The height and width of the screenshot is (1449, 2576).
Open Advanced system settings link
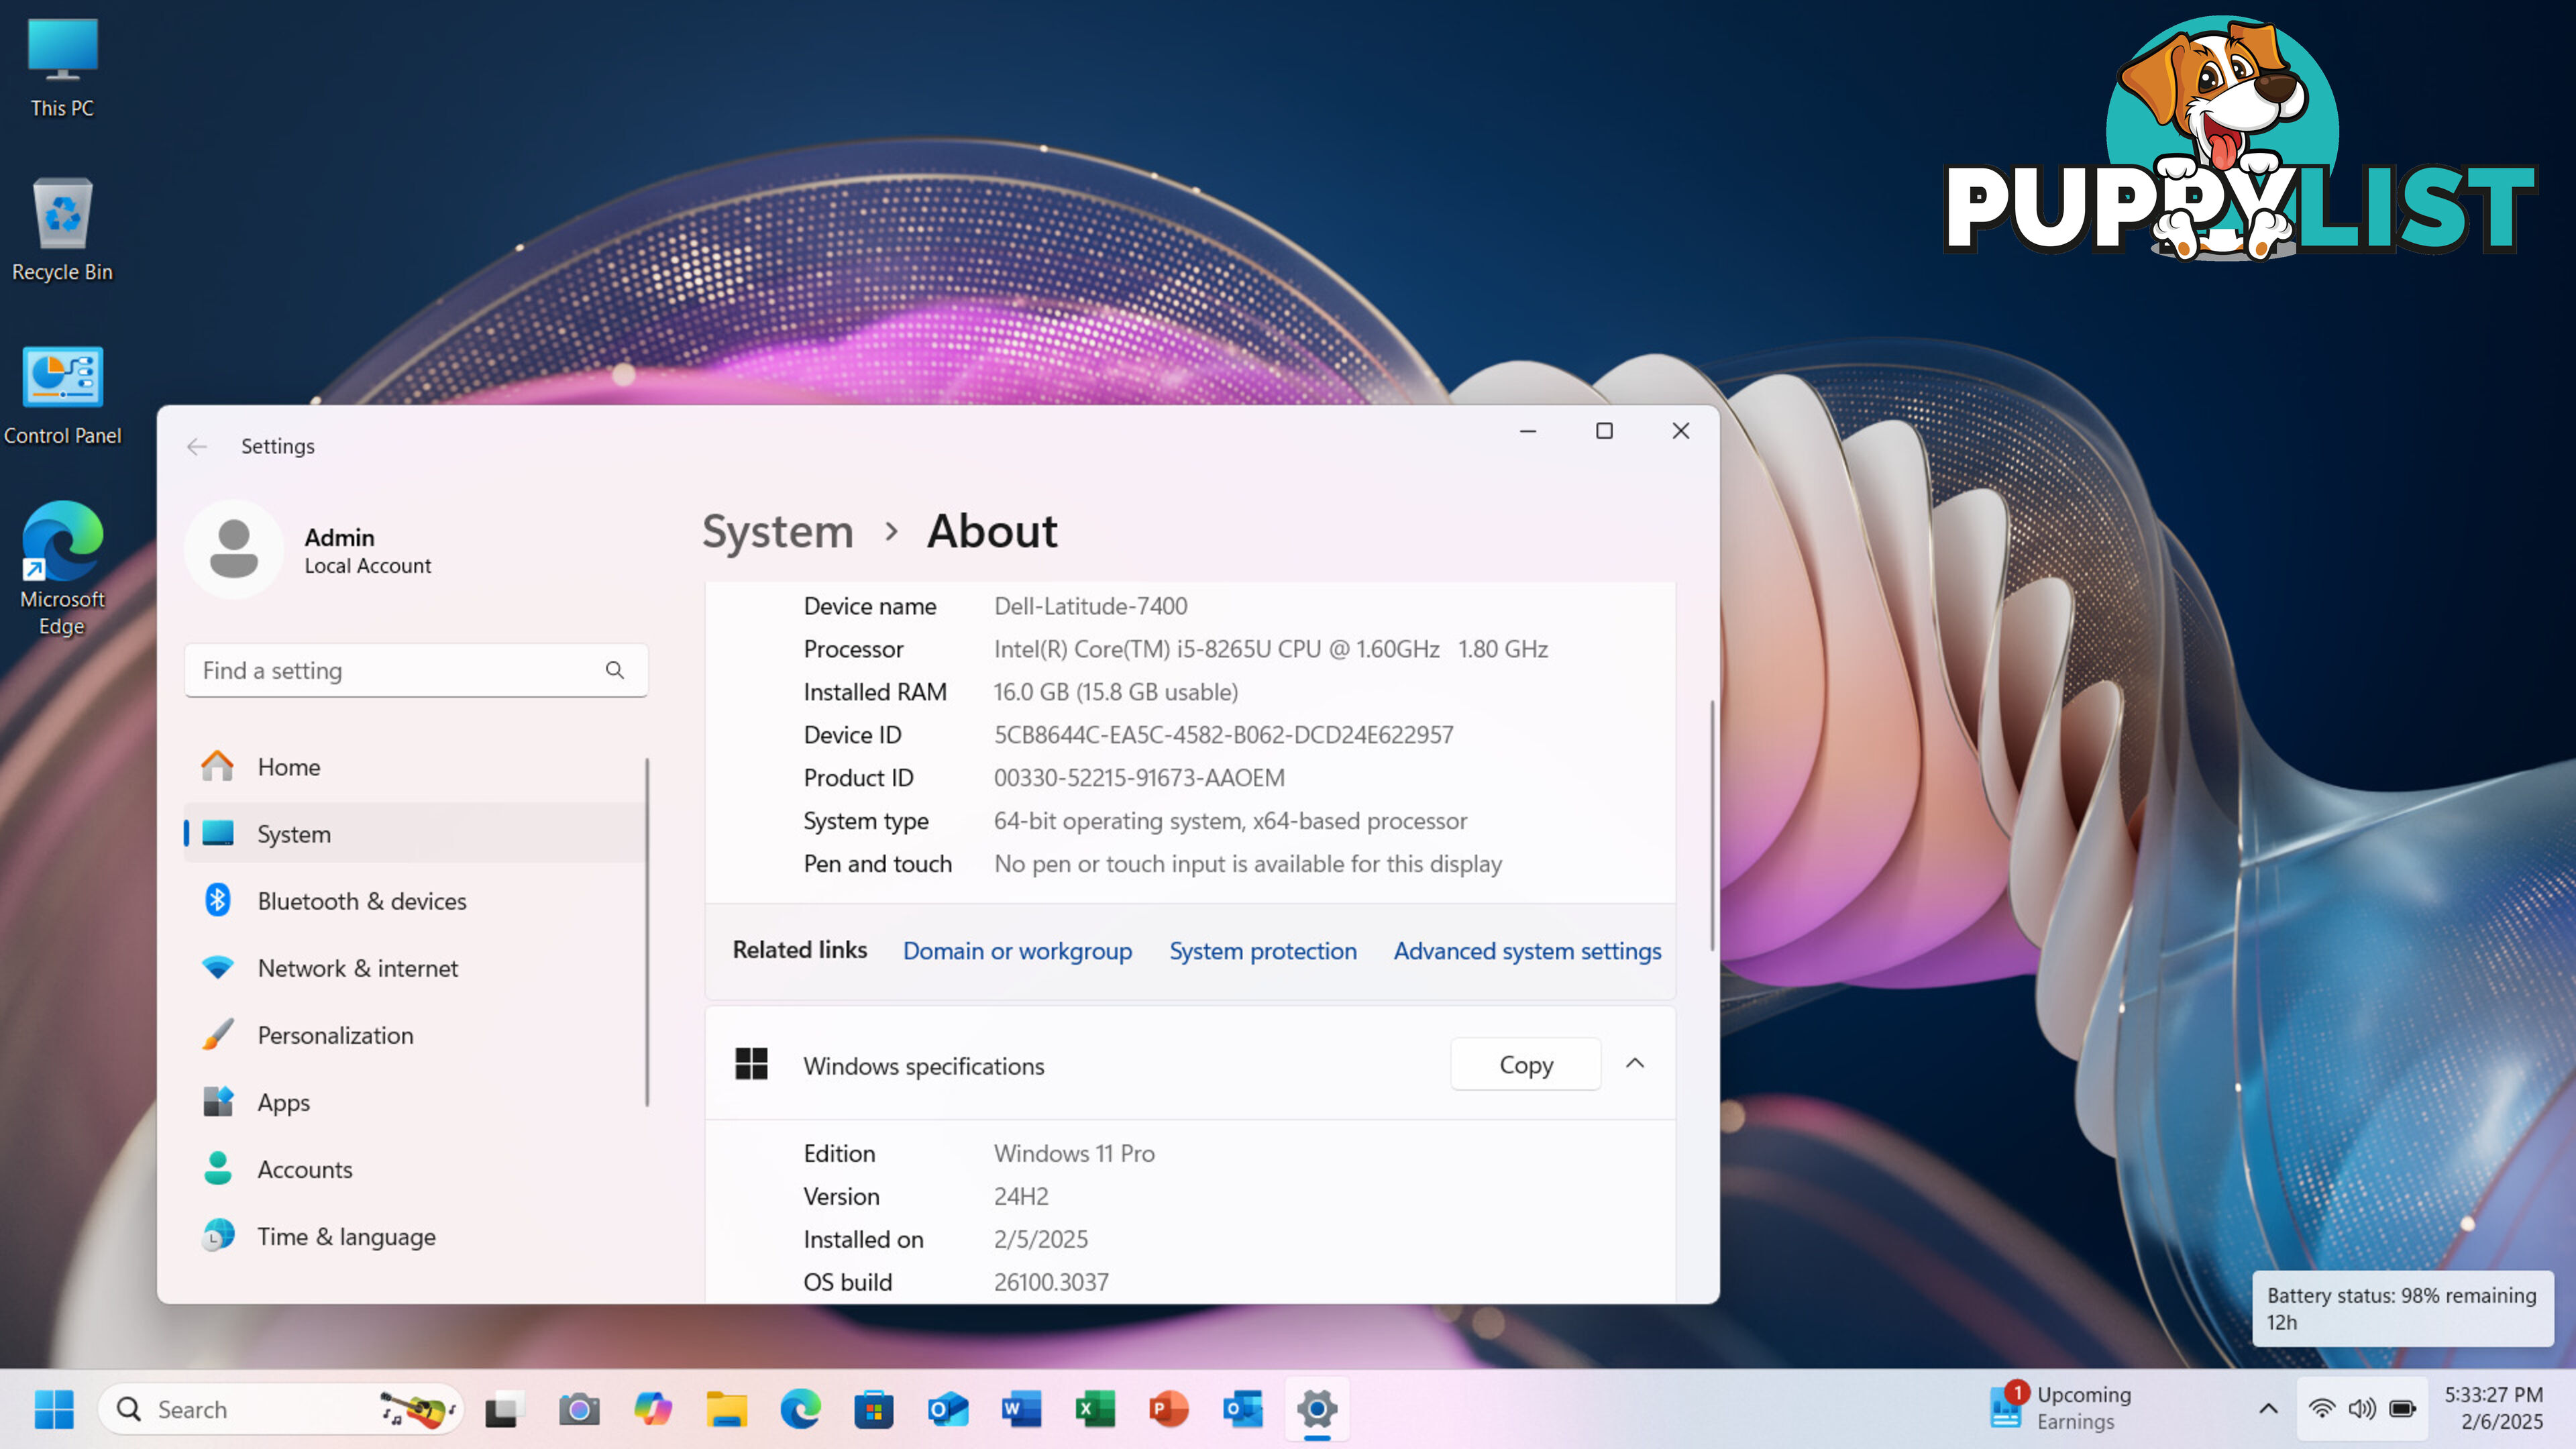[x=1527, y=951]
